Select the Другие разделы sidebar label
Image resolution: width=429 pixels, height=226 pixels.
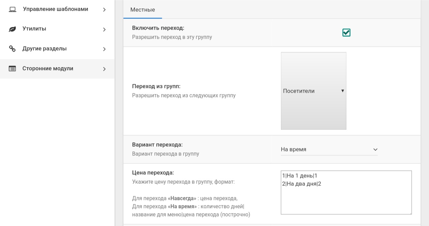point(45,49)
